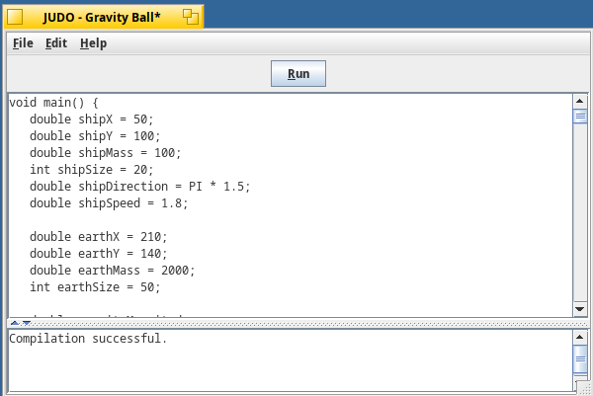Click the code editor scroll up arrow
The image size is (593, 396).
tap(580, 101)
